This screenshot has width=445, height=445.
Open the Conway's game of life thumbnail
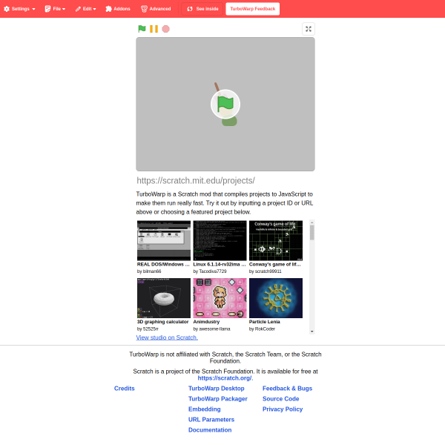(x=276, y=240)
